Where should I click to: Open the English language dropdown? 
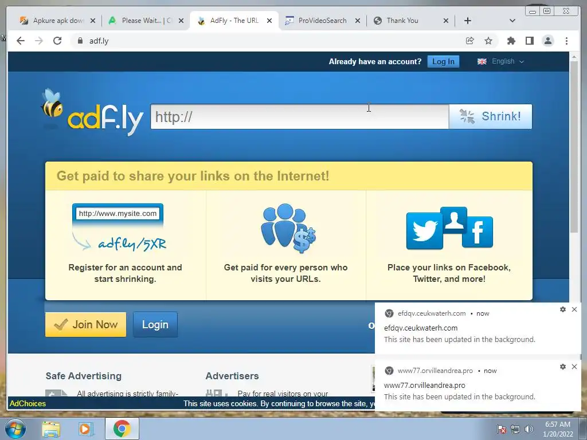(x=500, y=61)
